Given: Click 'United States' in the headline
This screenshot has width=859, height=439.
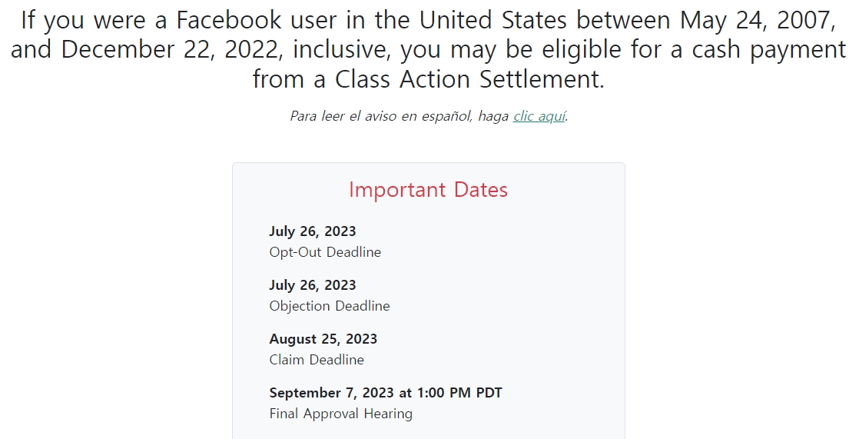Looking at the screenshot, I should click(493, 21).
